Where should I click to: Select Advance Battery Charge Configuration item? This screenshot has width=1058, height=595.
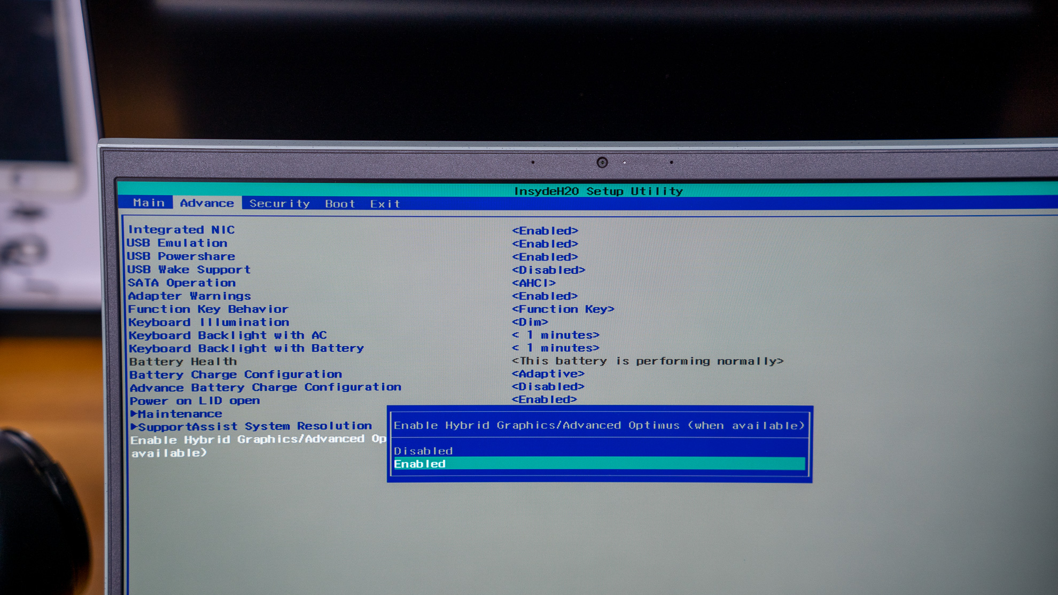click(265, 387)
